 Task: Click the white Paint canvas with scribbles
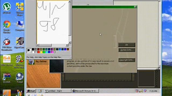click(53, 22)
